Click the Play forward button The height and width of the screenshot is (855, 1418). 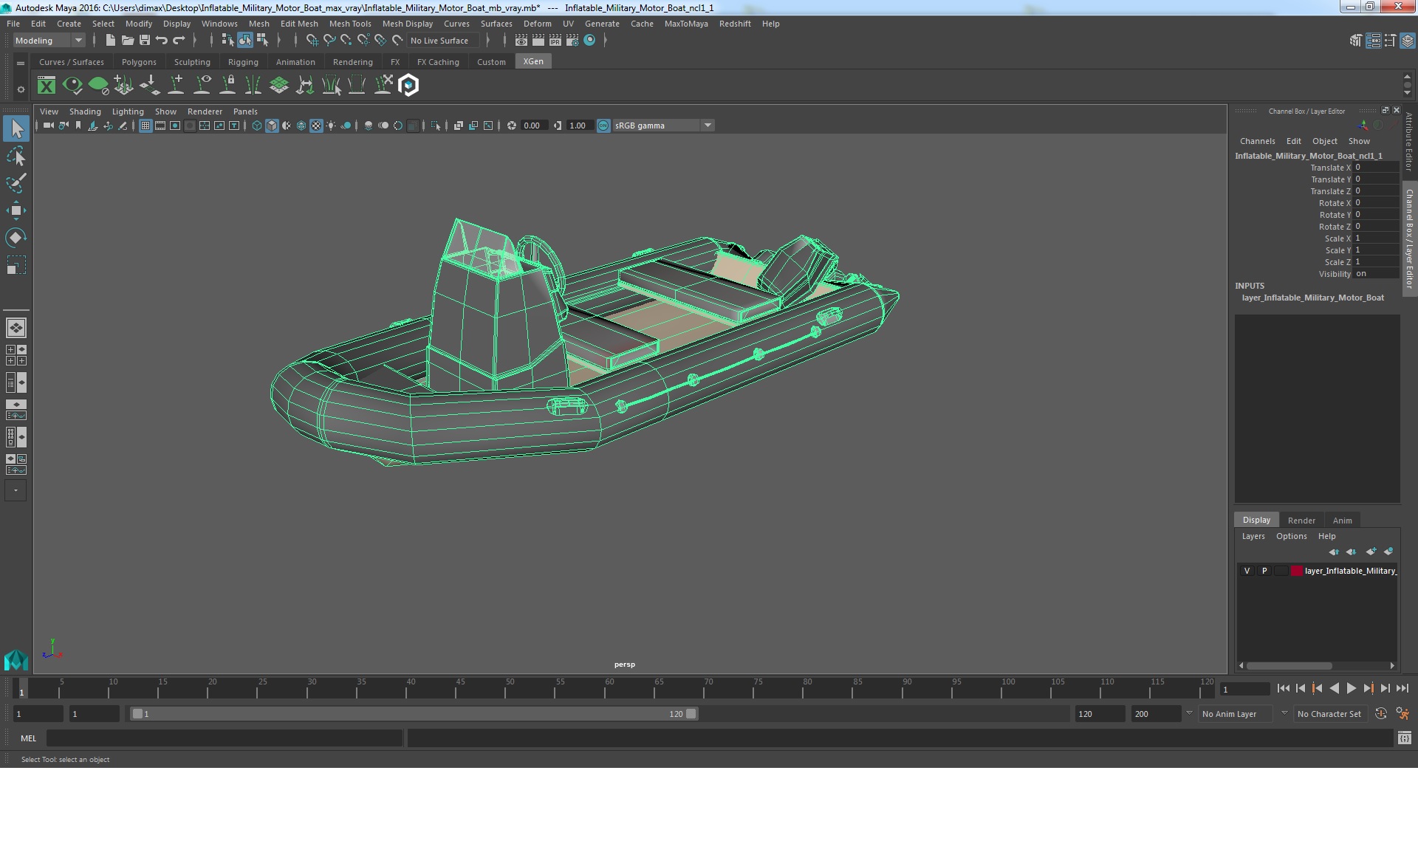(1351, 688)
